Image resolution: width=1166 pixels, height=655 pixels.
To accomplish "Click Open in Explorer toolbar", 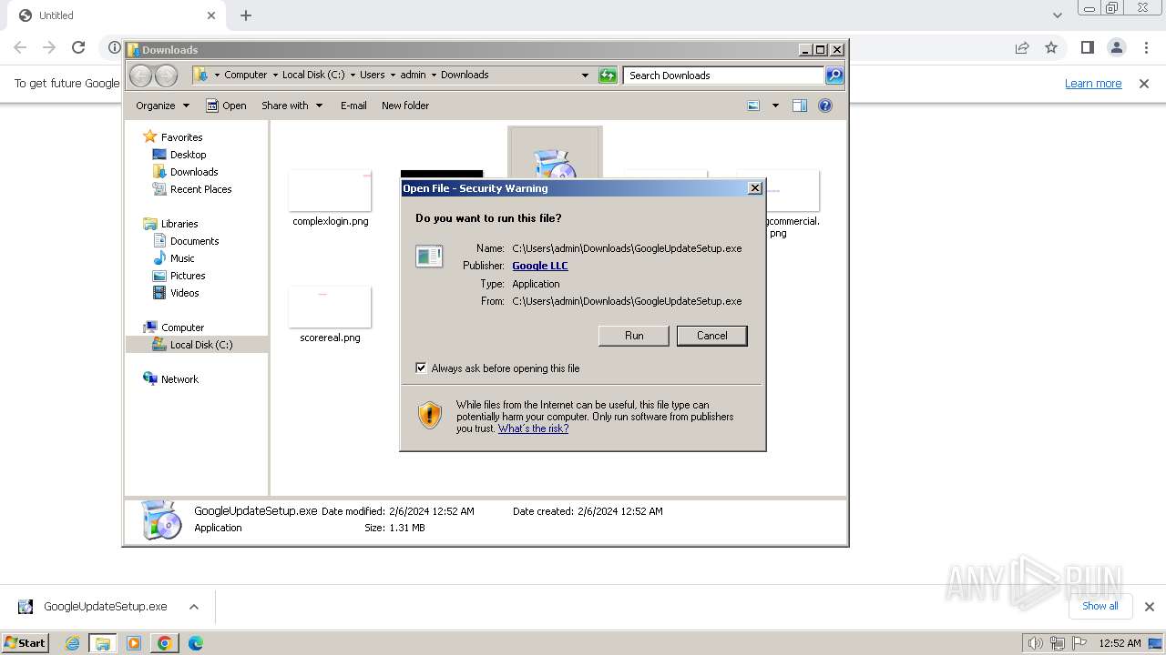I will (x=226, y=106).
